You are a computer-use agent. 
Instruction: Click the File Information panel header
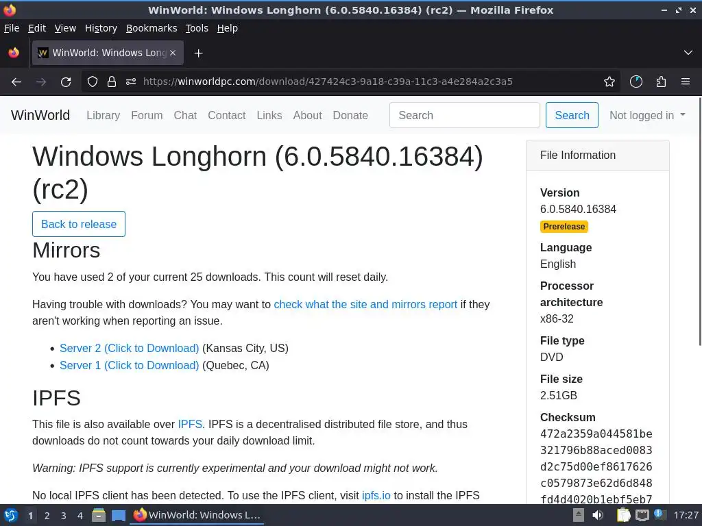598,155
